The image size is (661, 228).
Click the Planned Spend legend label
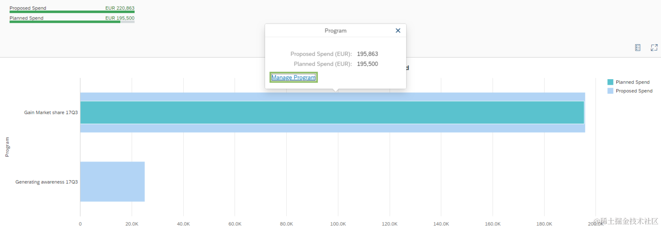633,82
